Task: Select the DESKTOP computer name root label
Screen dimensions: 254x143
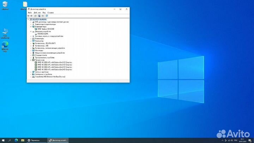Action: pyautogui.click(x=40, y=19)
